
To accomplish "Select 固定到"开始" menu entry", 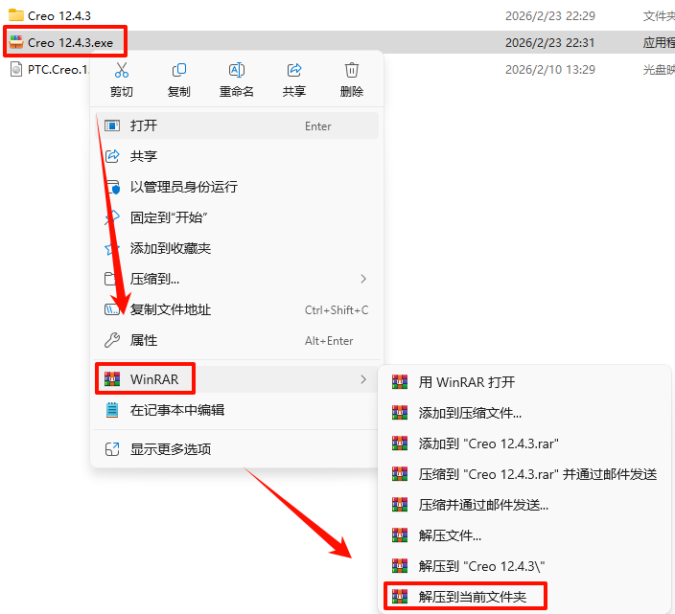I will [237, 217].
